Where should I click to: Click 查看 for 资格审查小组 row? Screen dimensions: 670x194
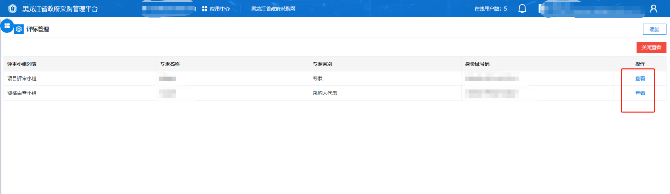[640, 93]
